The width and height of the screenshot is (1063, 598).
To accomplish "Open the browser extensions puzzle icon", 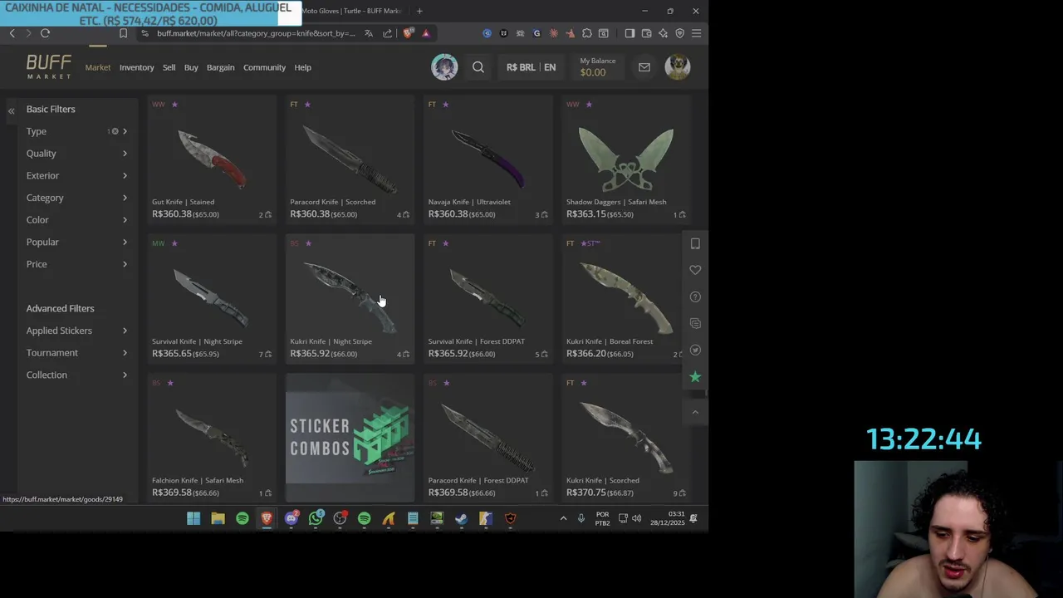I will 587,33.
